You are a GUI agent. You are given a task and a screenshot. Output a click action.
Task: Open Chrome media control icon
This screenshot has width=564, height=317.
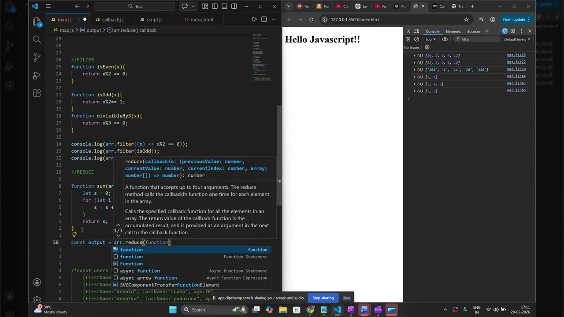[482, 19]
